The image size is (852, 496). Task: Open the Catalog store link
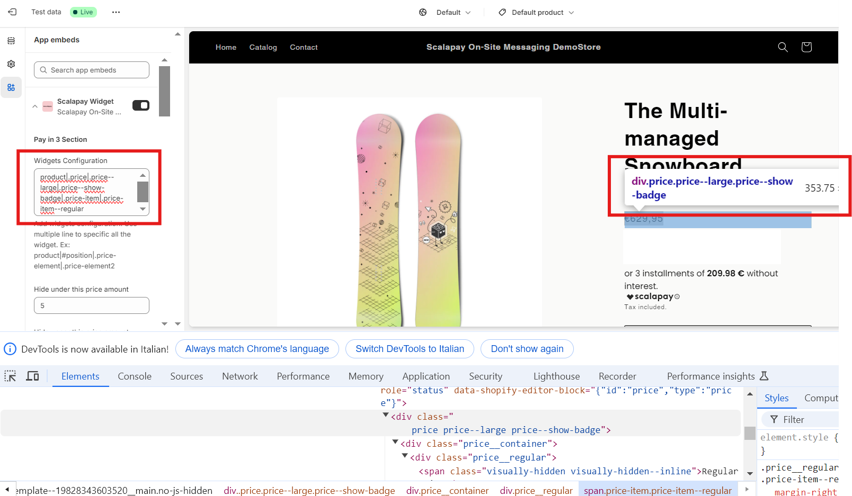pyautogui.click(x=263, y=47)
